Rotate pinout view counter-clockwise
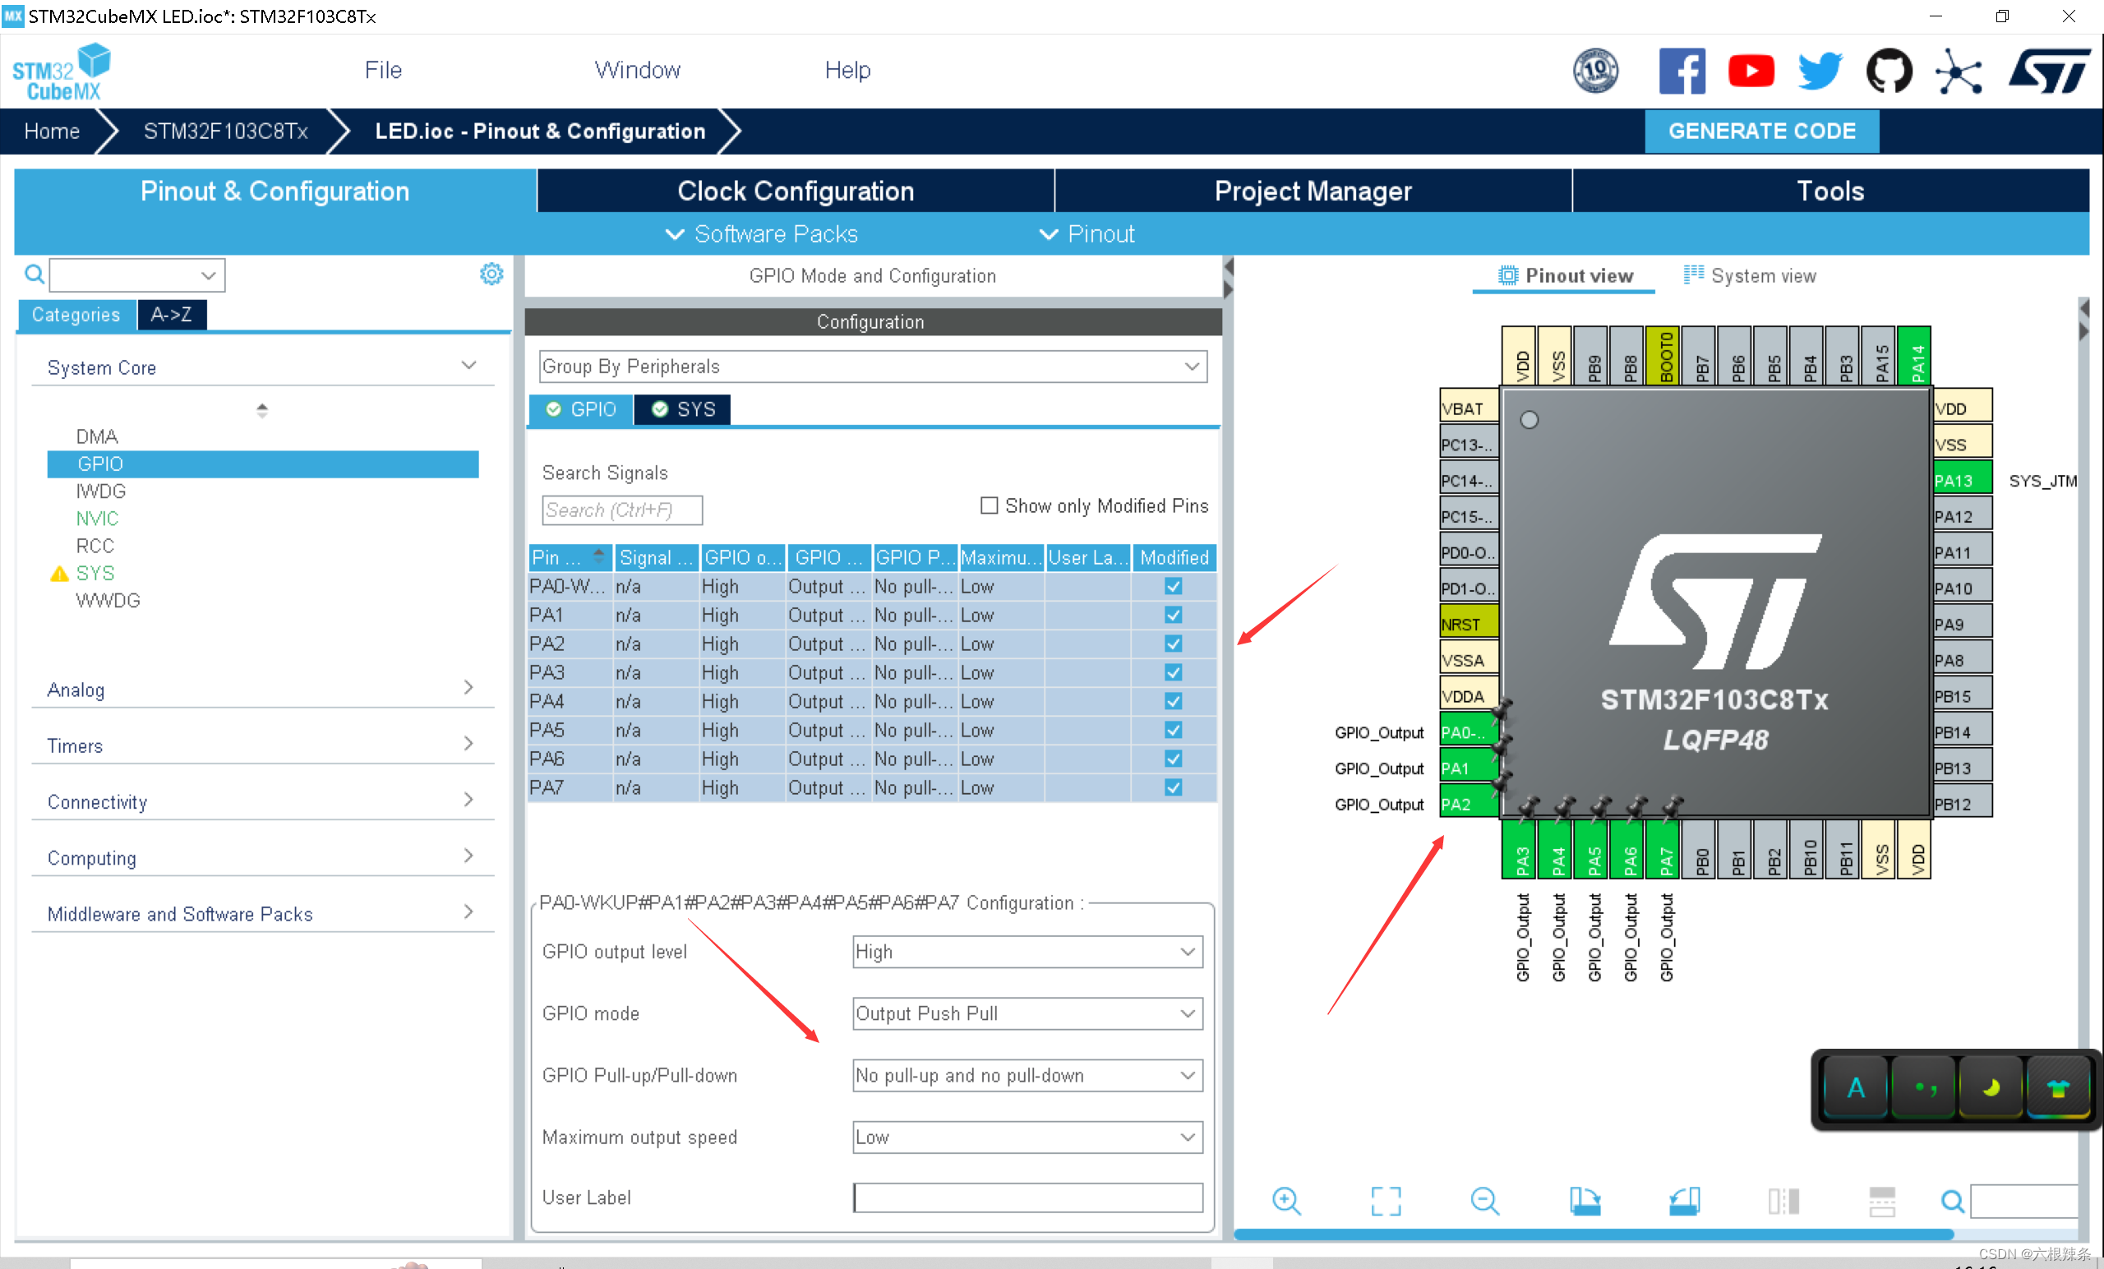 pos(1684,1201)
